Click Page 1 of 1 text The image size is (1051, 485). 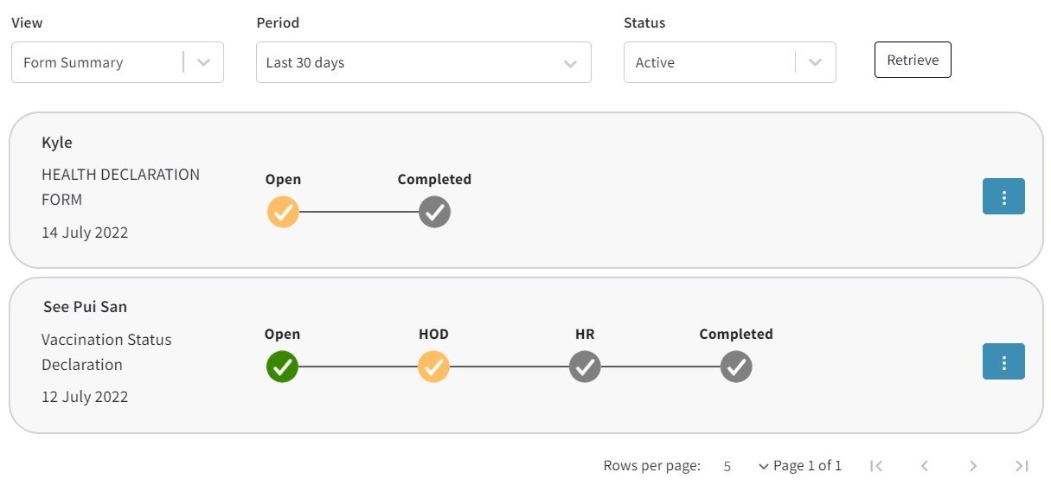coord(807,465)
